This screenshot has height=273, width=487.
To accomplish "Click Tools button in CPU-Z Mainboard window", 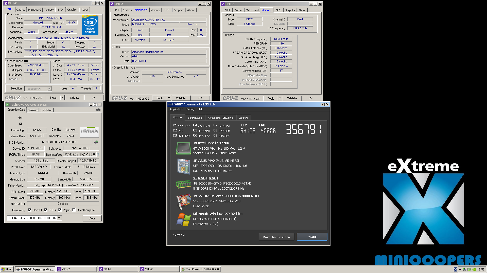I will (160, 98).
